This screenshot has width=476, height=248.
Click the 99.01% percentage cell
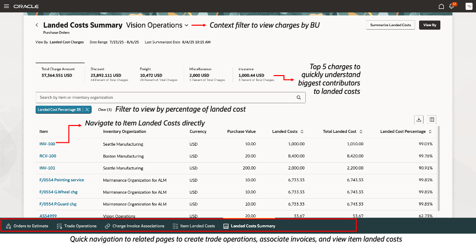pos(426,144)
